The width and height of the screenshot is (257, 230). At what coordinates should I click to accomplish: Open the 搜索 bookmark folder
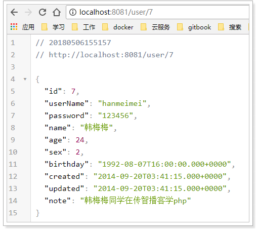coord(230,27)
